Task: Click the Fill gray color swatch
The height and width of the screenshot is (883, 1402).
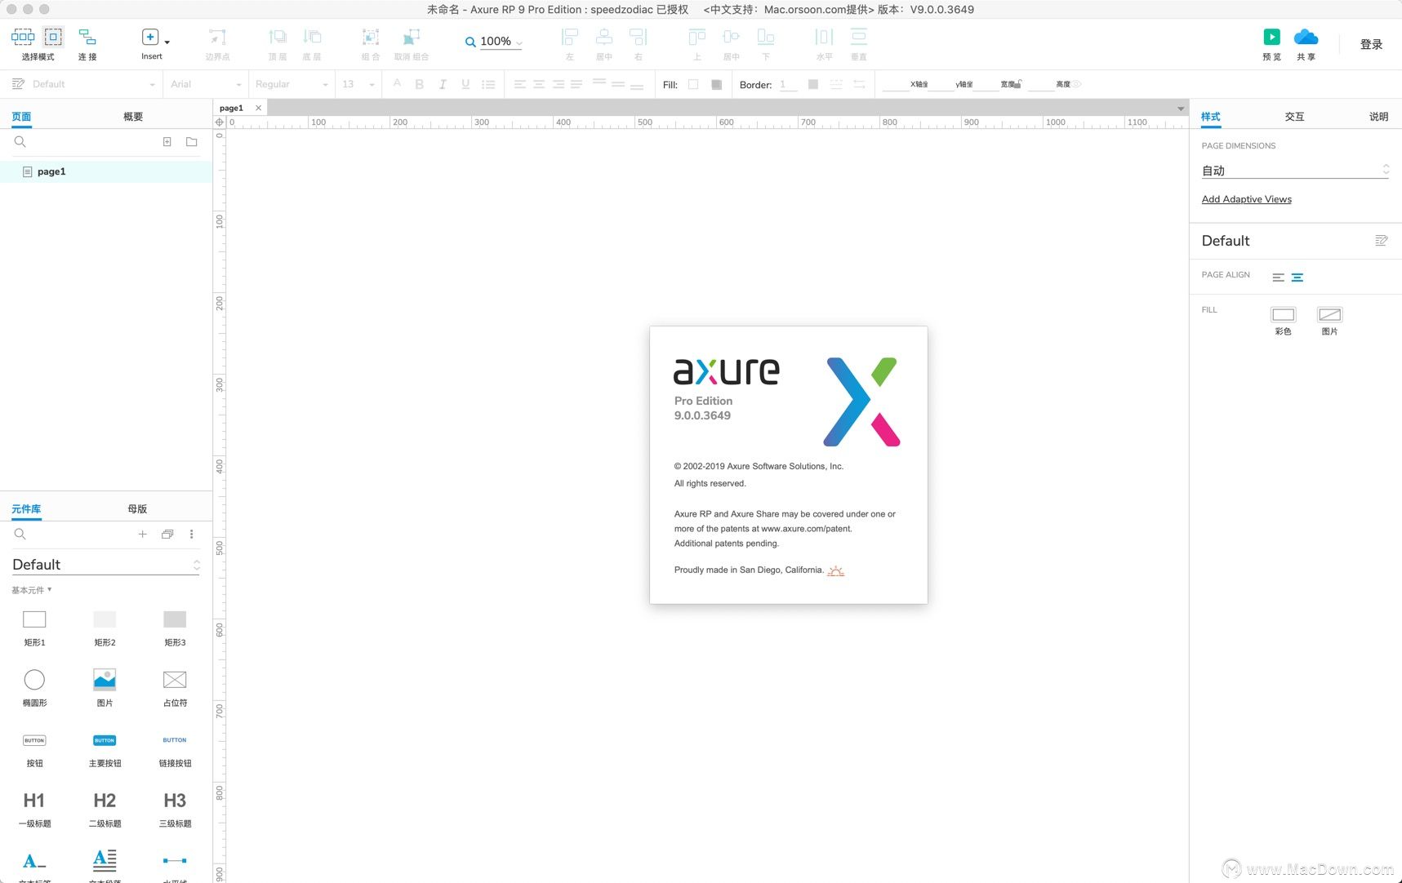Action: (716, 84)
